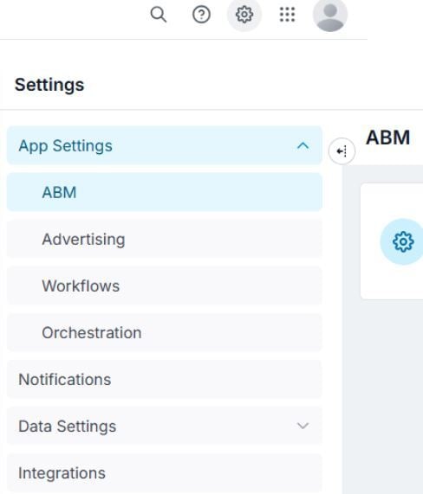Open the help question mark icon

(x=201, y=15)
